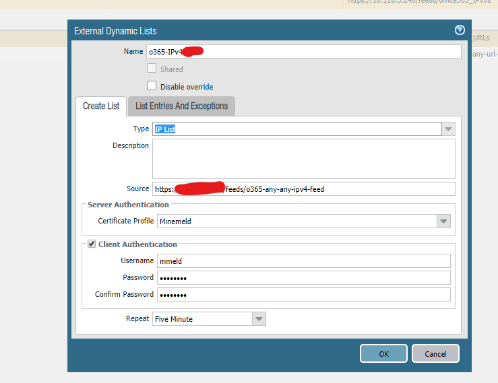Click the Five Minute repeat field
The image size is (498, 383).
(203, 319)
